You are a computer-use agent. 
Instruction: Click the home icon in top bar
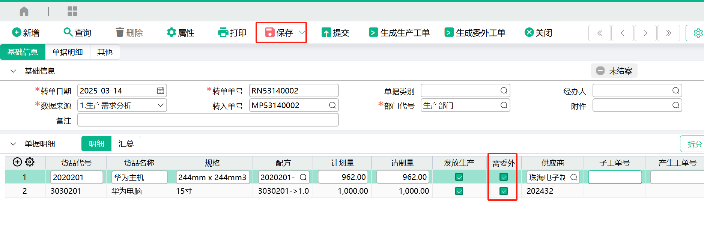(24, 11)
